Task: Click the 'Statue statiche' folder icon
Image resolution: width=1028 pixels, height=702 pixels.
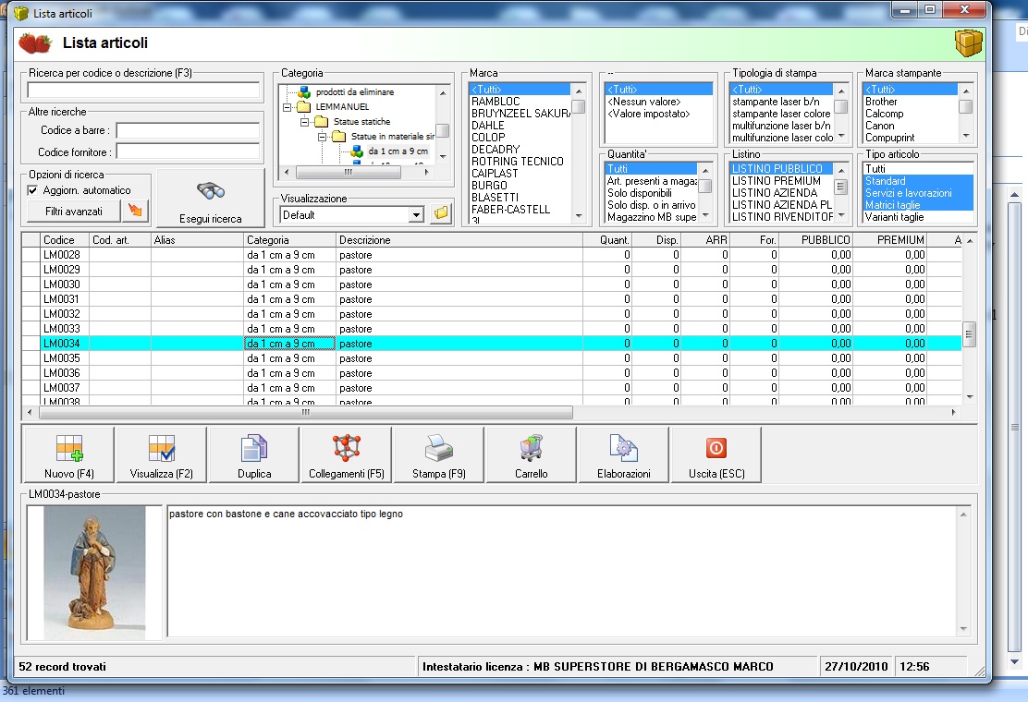Action: [322, 122]
